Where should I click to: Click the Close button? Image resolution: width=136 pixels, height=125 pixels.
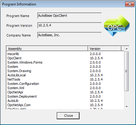(x=68, y=116)
